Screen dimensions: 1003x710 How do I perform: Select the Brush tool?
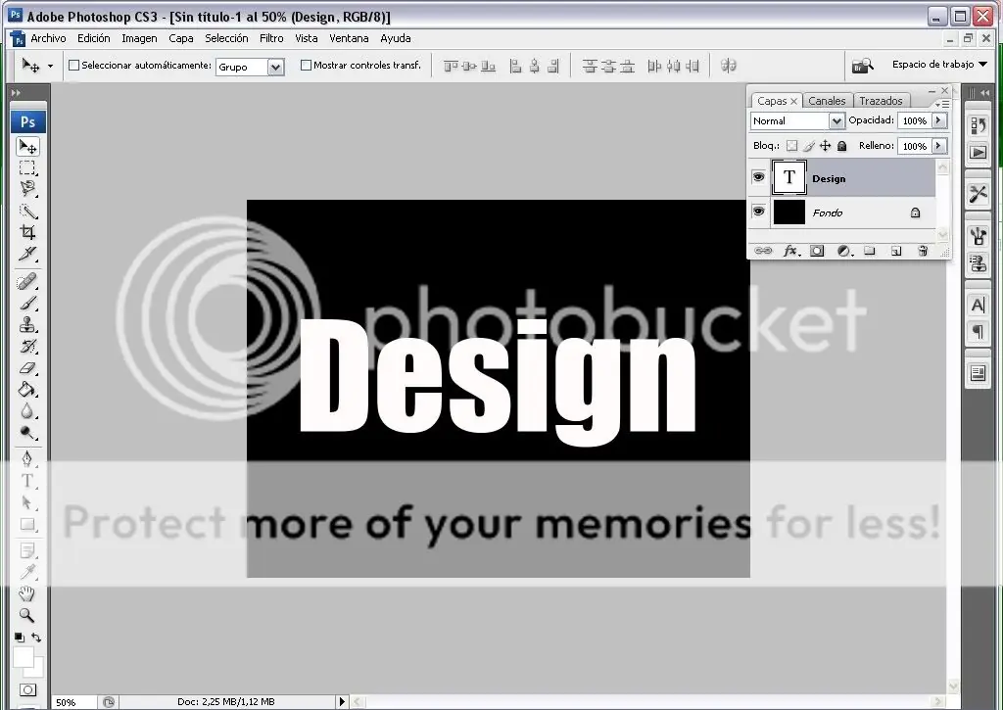point(27,304)
